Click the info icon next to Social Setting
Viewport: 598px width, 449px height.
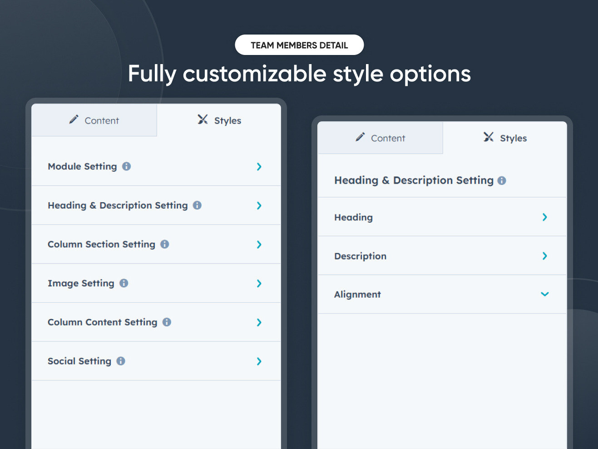tap(120, 361)
